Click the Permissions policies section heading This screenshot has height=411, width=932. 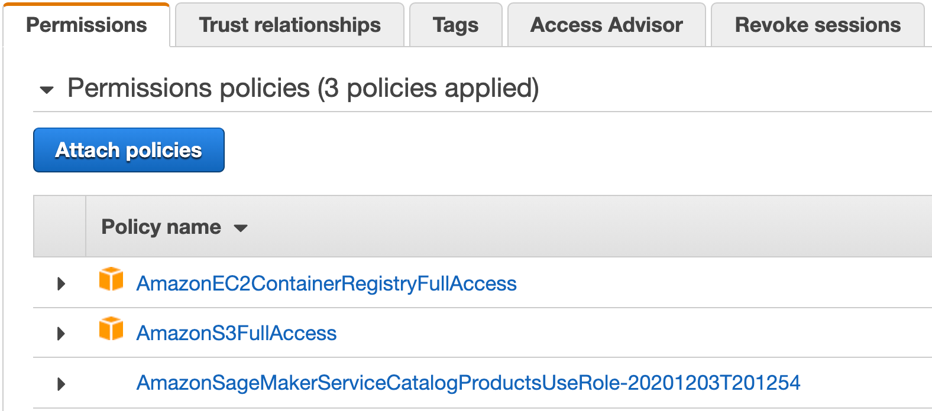pos(189,89)
